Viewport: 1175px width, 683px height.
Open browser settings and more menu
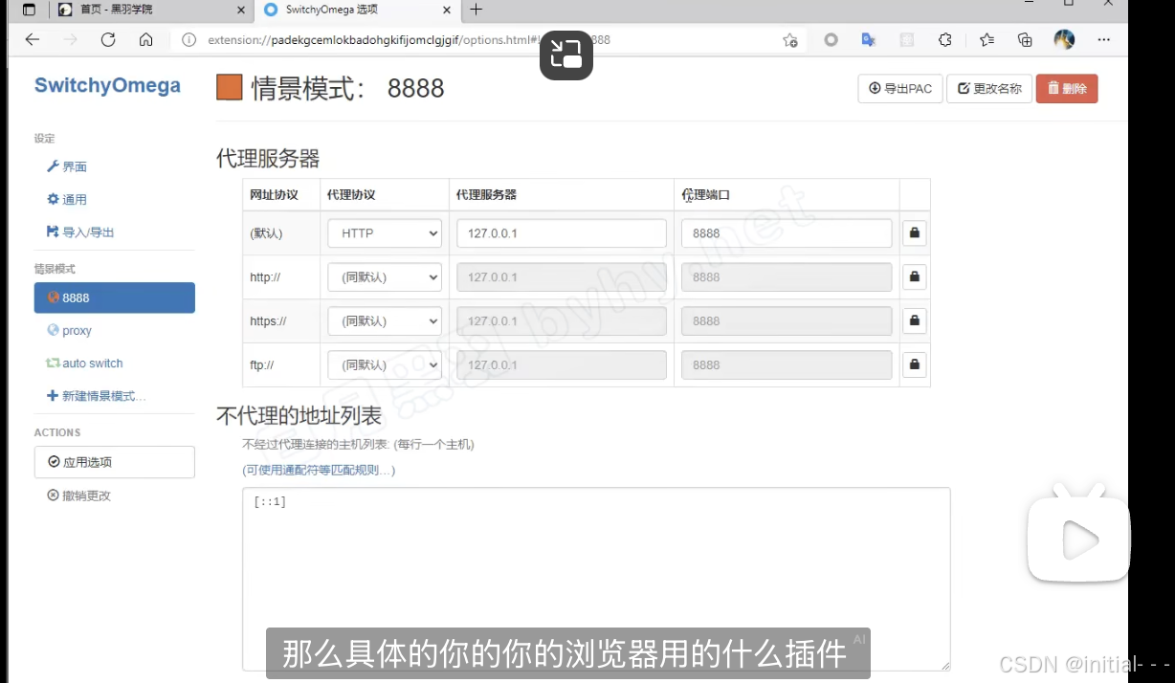(1103, 40)
